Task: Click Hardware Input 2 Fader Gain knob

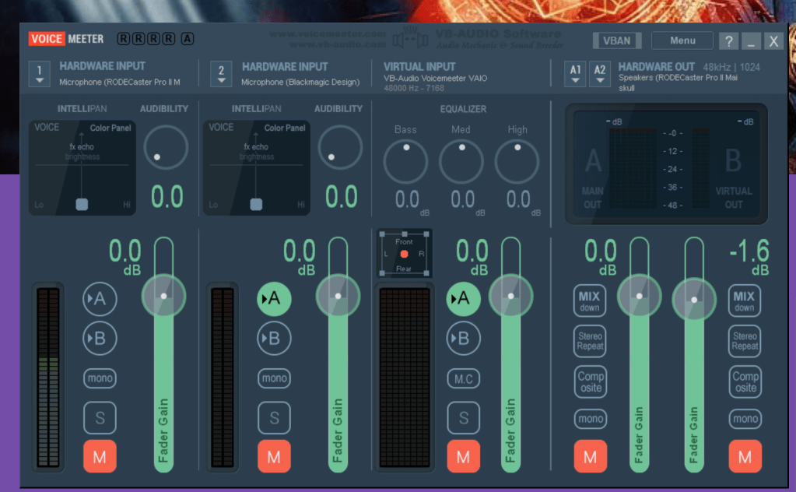Action: coord(338,296)
